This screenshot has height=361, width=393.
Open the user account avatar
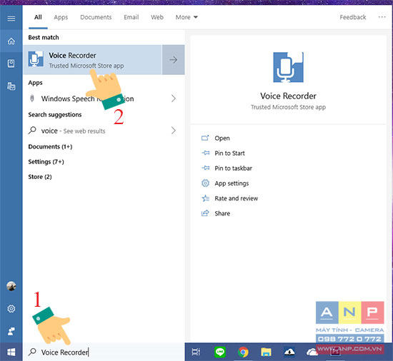tap(11, 285)
